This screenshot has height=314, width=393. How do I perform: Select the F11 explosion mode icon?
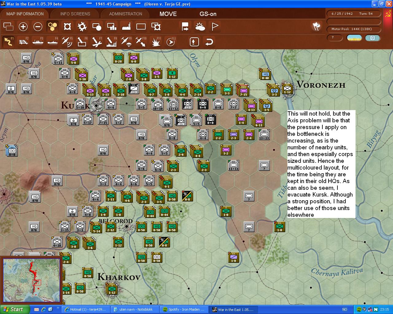156,41
